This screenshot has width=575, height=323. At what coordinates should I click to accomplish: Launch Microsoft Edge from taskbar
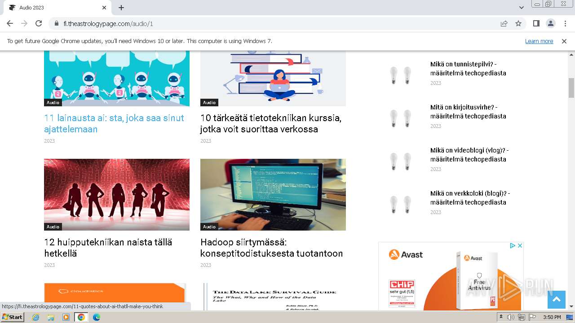click(97, 317)
